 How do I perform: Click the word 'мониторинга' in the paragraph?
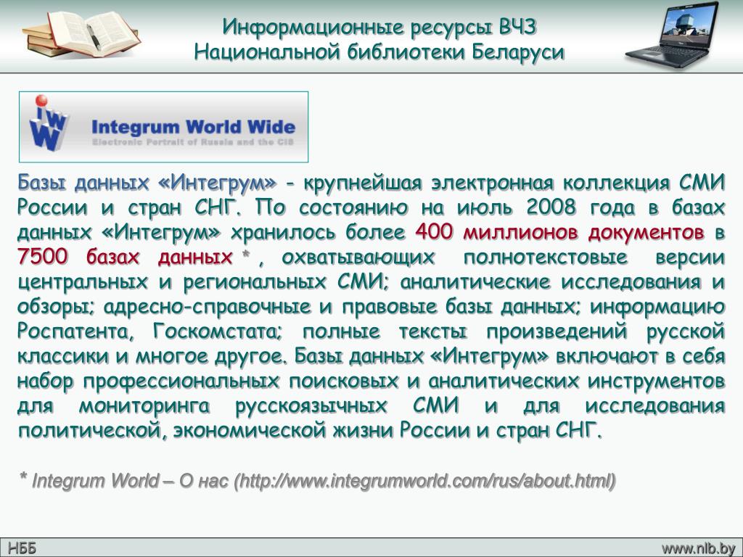144,406
